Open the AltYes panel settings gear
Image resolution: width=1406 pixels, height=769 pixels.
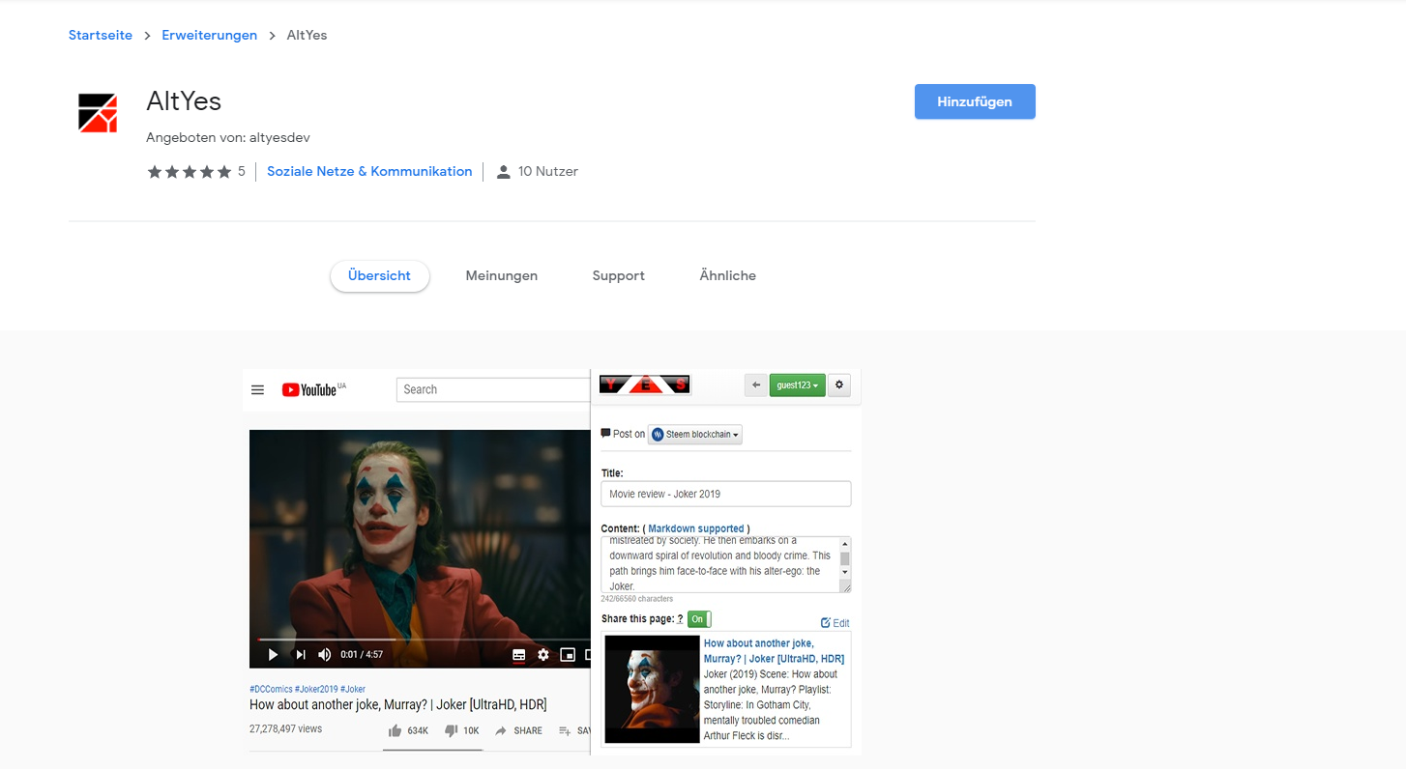click(839, 385)
